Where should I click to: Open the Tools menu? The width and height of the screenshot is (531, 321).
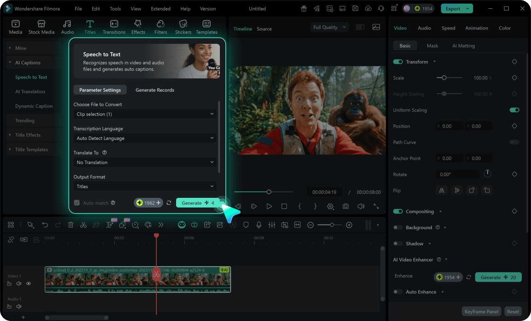(x=115, y=8)
